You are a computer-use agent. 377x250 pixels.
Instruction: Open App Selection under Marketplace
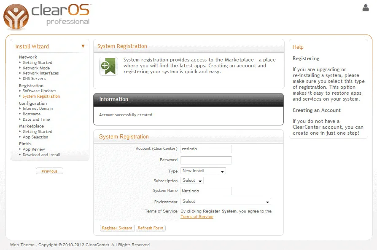click(x=35, y=137)
